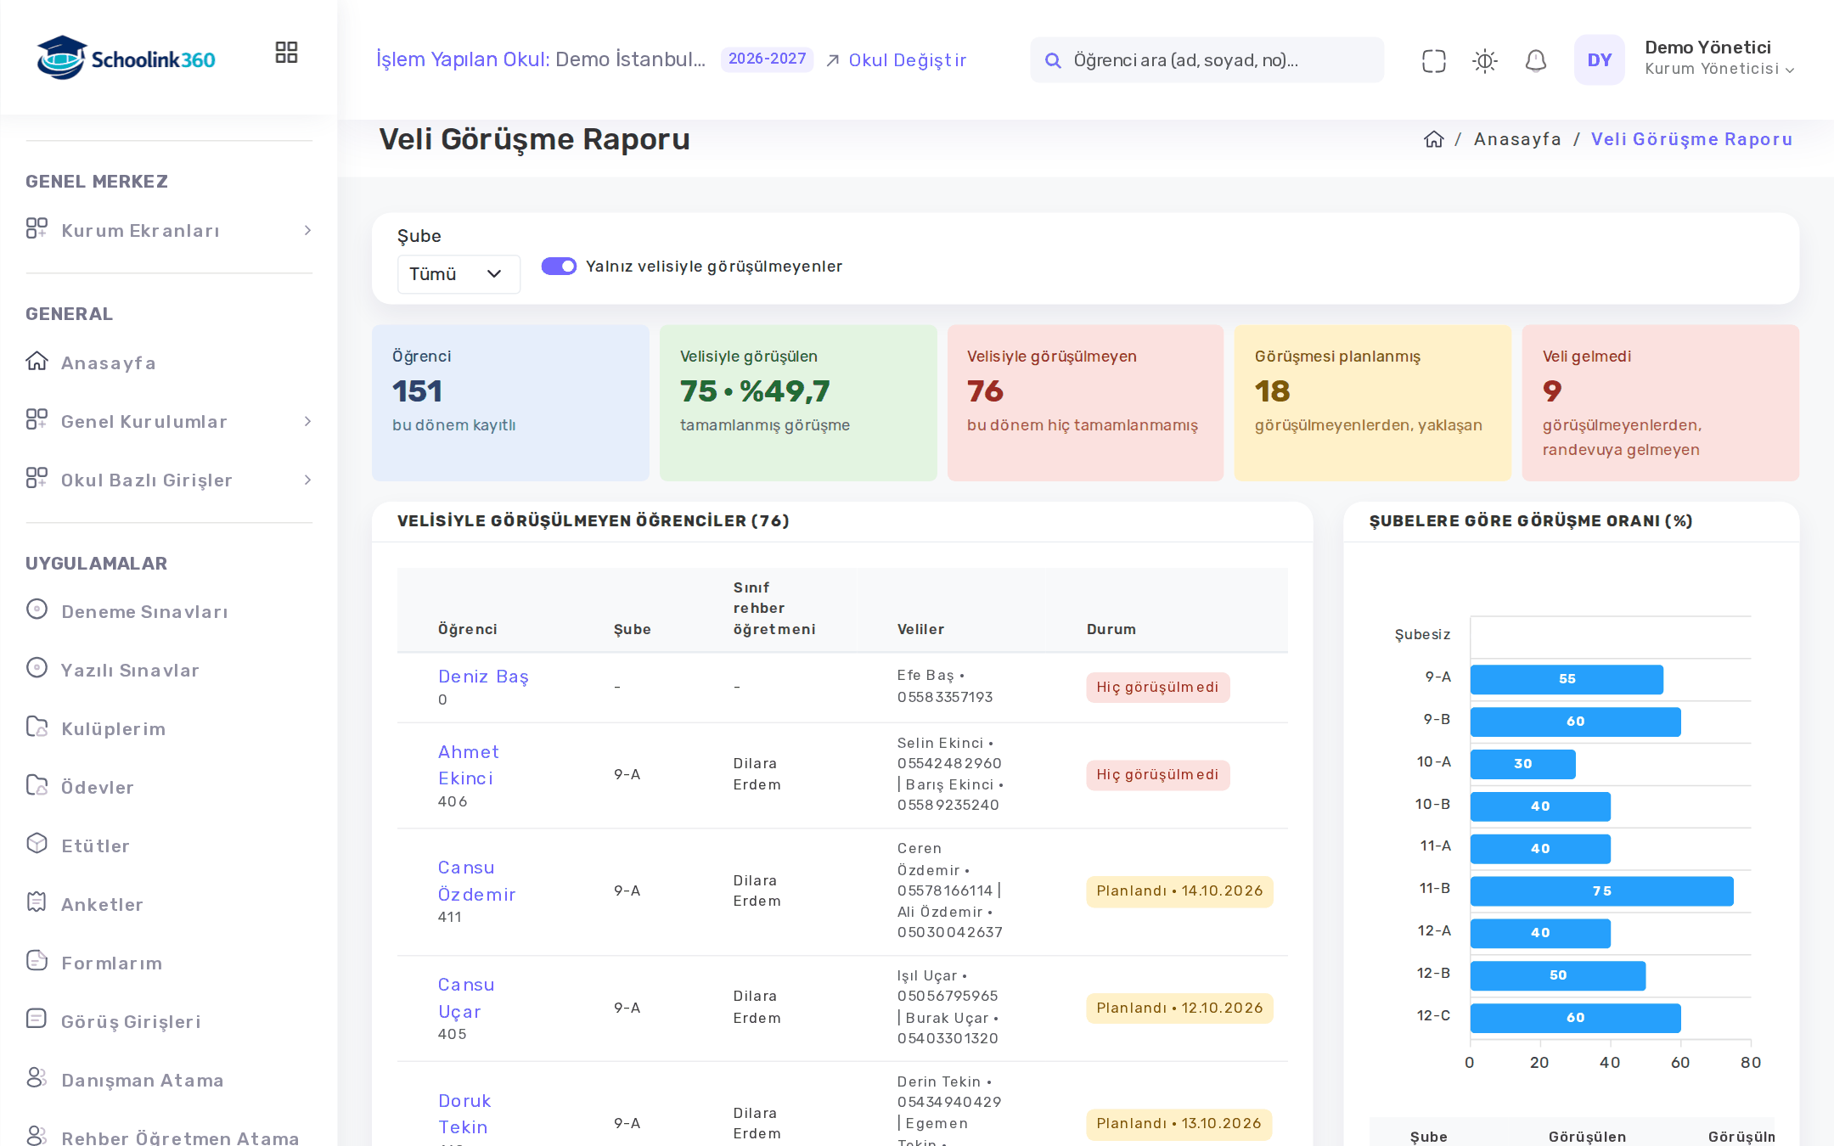Viewport: 1834px width, 1146px height.
Task: Open notifications via the bell icon
Action: pos(1536,60)
